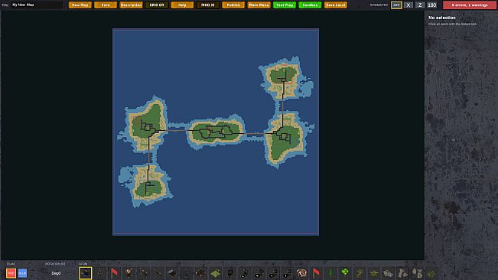Publish the map
This screenshot has width=498, height=280.
click(233, 5)
